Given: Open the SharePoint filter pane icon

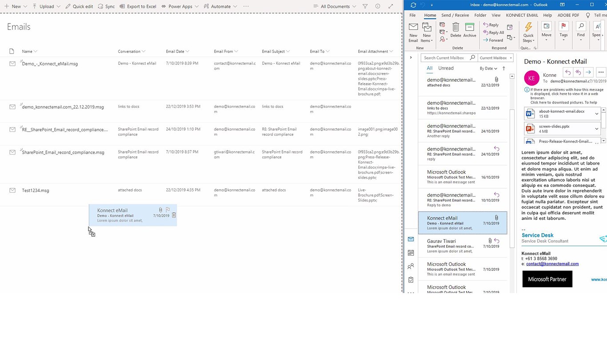Looking at the screenshot, I should tap(365, 6).
